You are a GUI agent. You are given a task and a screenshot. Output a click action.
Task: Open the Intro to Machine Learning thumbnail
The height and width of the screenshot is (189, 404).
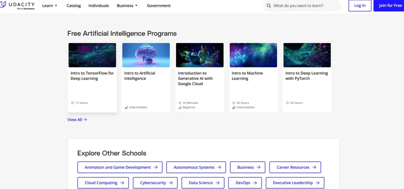point(254,55)
